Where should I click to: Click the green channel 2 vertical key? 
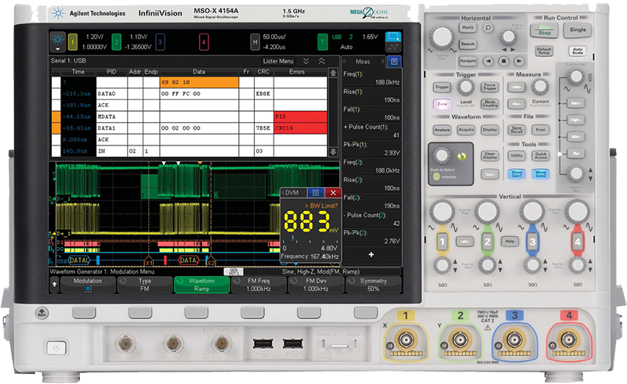487,242
